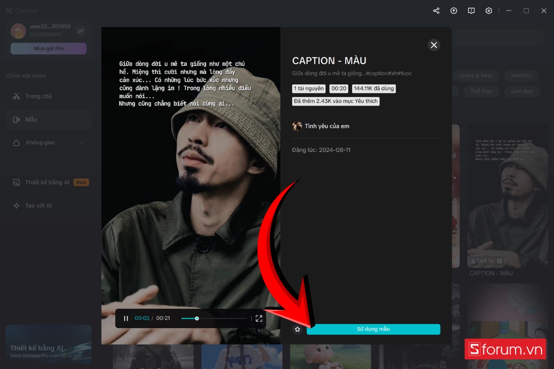Viewport: 554px width, 369px height.
Task: Open fullscreen for the template video
Action: click(x=259, y=318)
